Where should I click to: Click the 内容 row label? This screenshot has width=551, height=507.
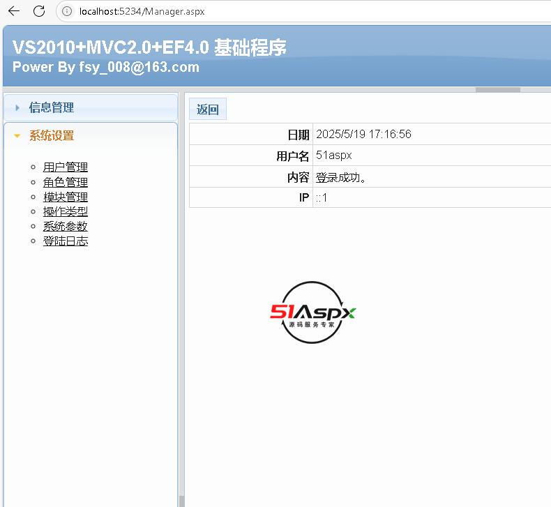(x=298, y=177)
